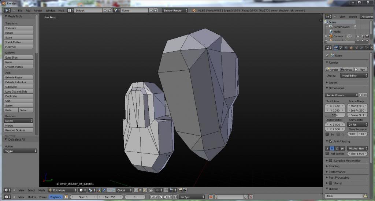Jump to the previous keyframe
The height and width of the screenshot is (201, 375).
click(x=156, y=197)
